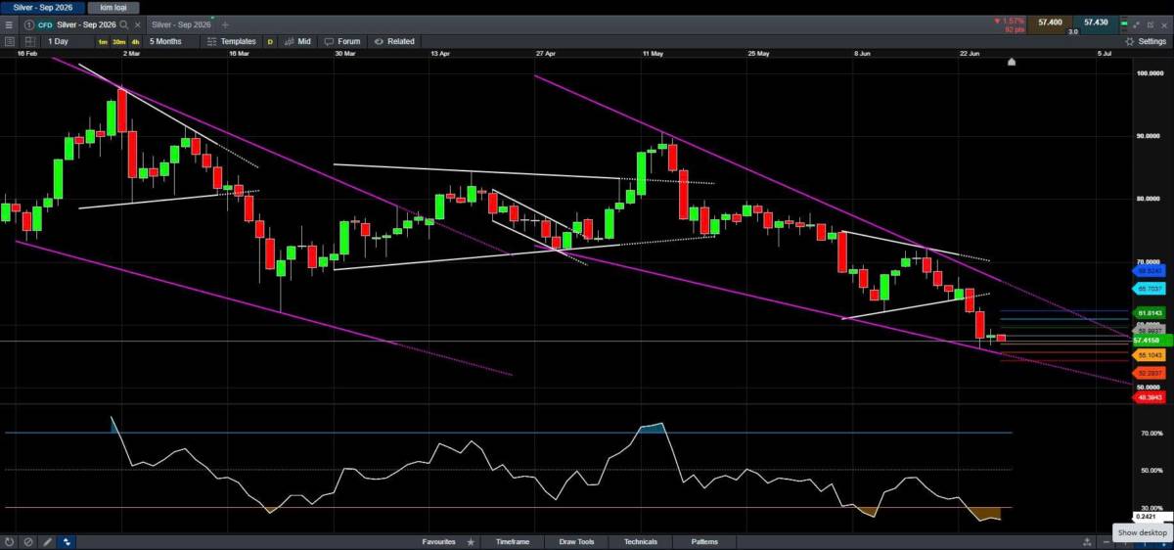Open the hamburger main menu
This screenshot has width=1174, height=550.
click(9, 23)
